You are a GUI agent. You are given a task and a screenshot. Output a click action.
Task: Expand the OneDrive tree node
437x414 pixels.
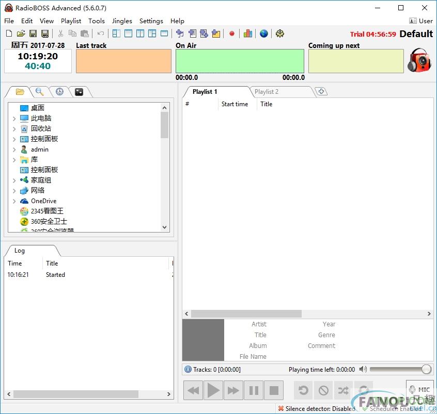coord(14,201)
